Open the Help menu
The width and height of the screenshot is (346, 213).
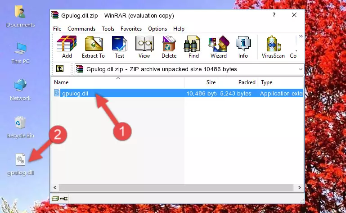[x=179, y=29]
